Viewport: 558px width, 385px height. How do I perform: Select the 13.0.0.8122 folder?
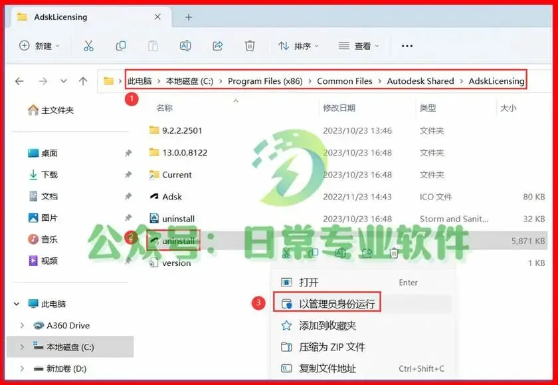(178, 152)
